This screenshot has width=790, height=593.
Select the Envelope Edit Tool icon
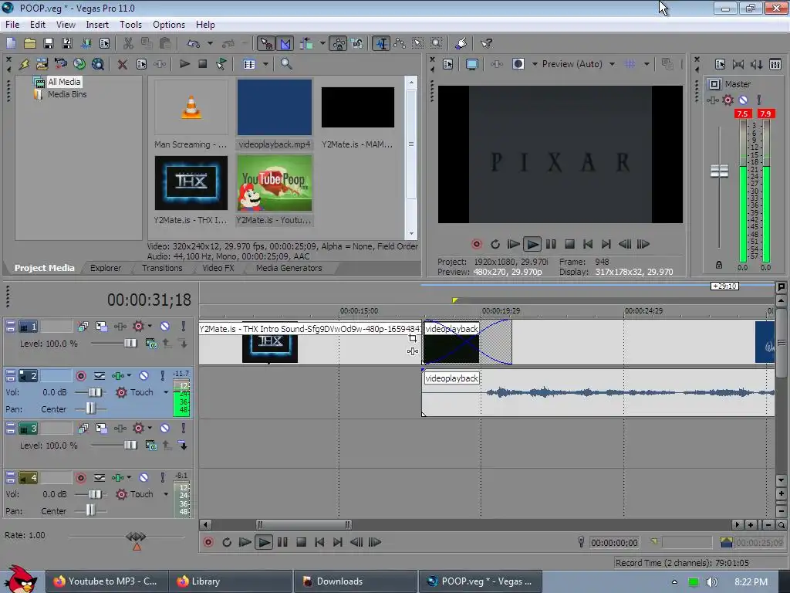pyautogui.click(x=400, y=43)
